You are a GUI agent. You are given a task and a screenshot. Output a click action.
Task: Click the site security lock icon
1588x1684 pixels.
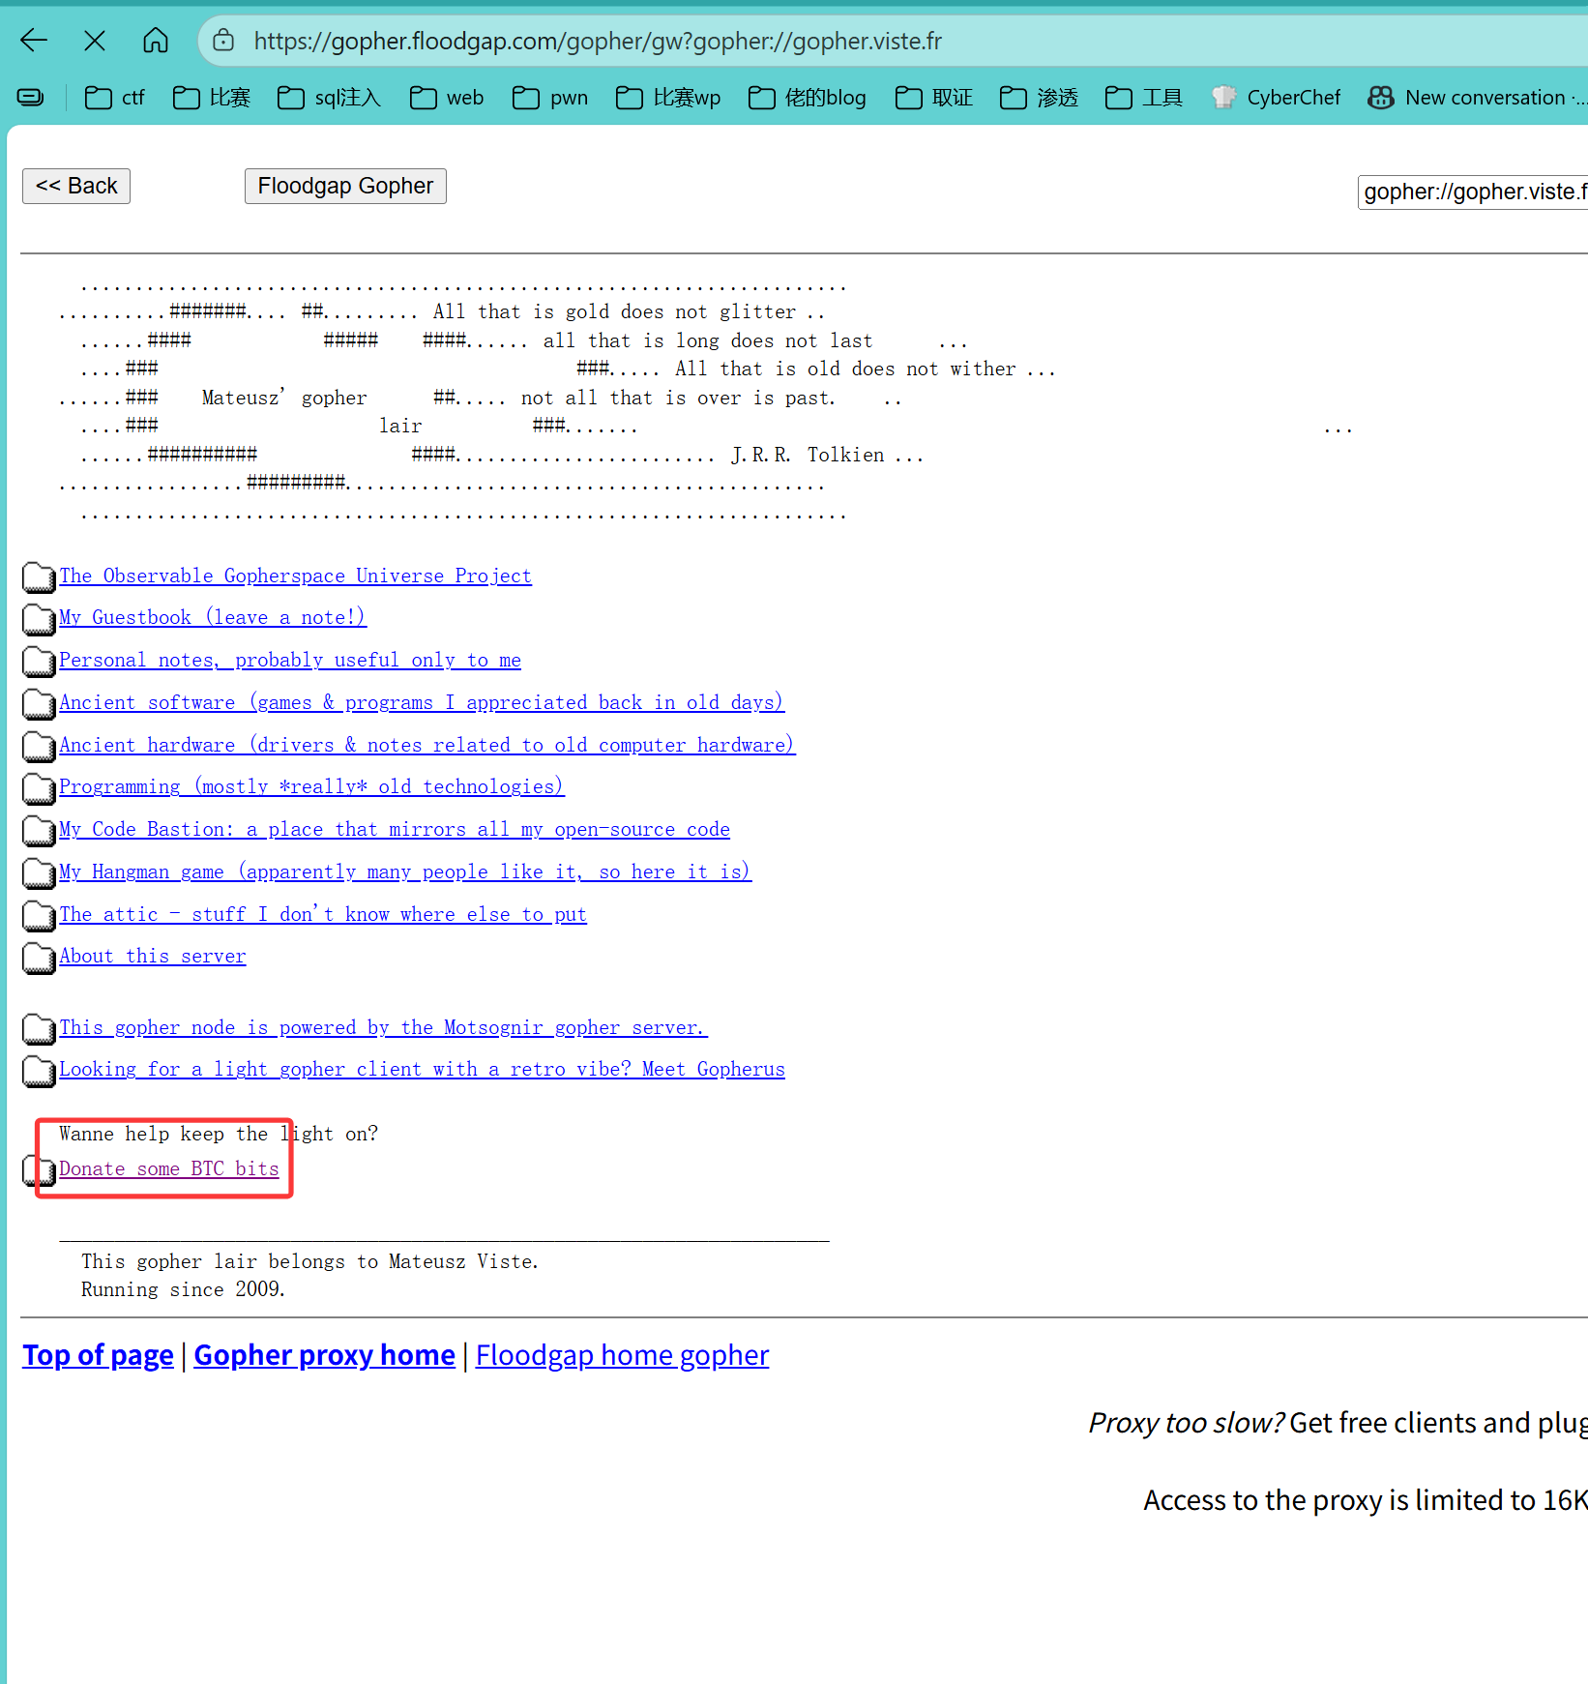tap(223, 41)
